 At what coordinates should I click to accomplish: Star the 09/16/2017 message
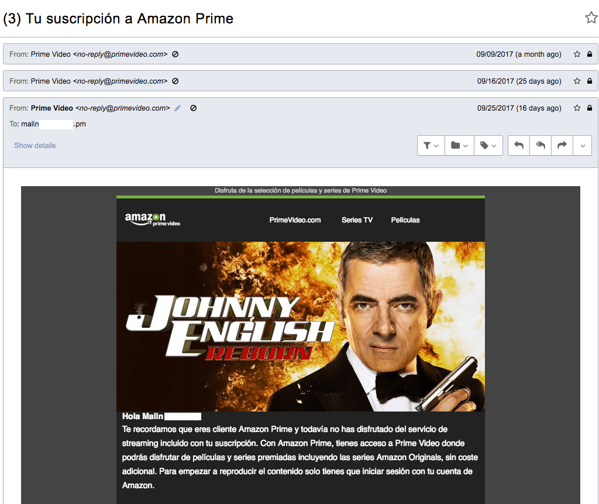coord(577,81)
